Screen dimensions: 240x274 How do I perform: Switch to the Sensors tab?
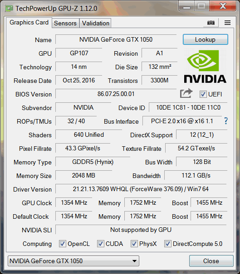[x=65, y=23]
